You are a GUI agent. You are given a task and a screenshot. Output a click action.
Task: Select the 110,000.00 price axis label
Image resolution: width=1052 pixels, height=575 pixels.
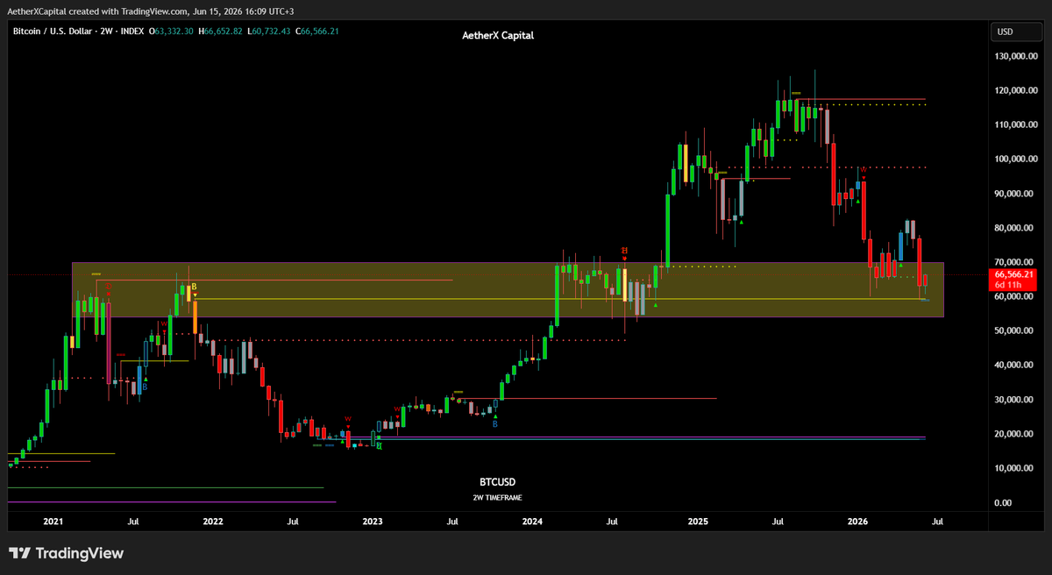pos(1016,124)
